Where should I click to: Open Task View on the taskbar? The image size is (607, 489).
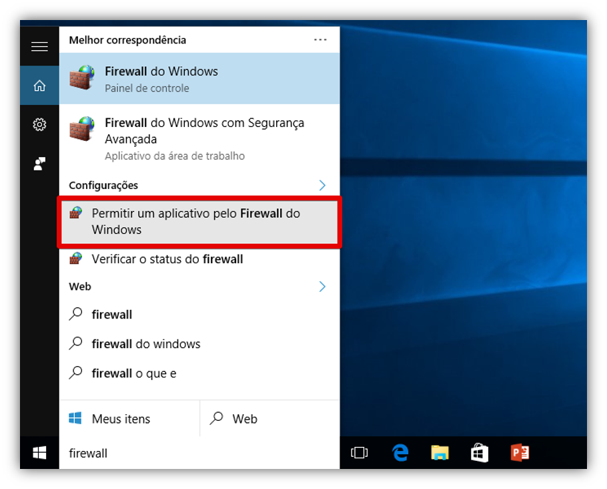coord(360,452)
